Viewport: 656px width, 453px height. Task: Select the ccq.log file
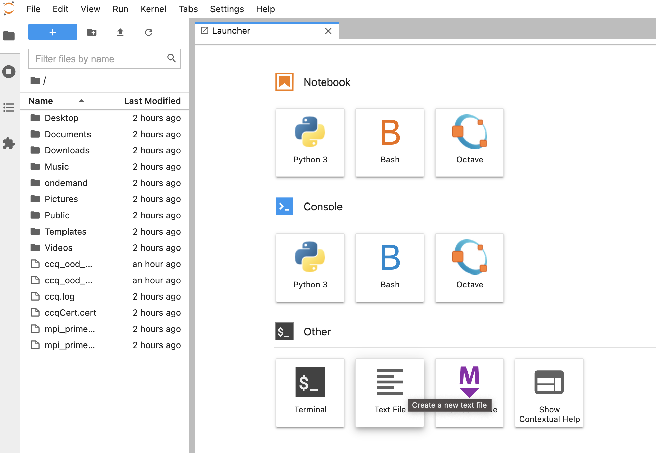click(x=105, y=296)
